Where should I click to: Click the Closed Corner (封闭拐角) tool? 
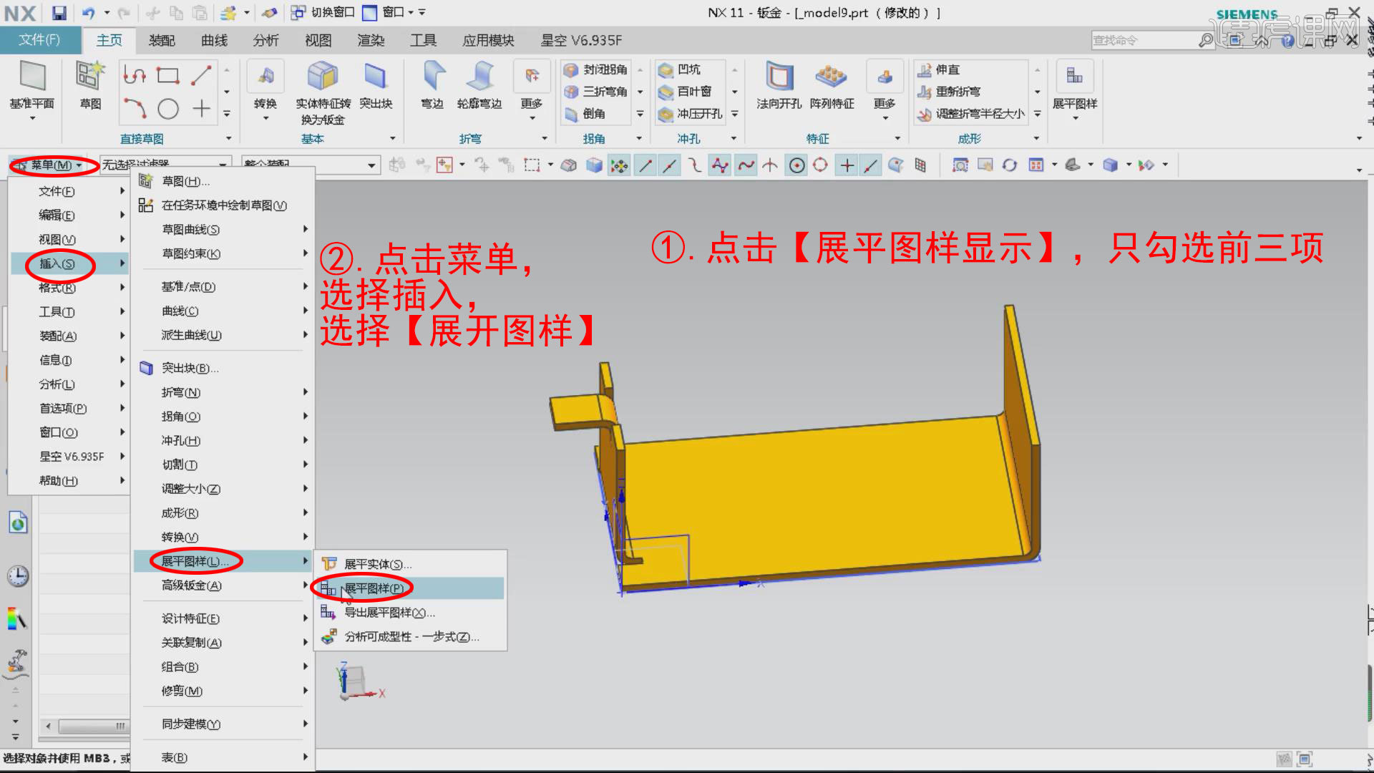[x=595, y=69]
